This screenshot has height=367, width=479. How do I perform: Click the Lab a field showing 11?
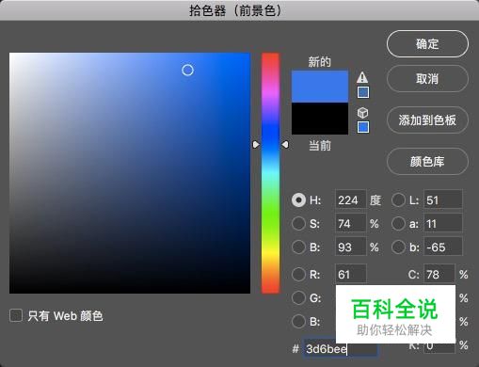[443, 224]
